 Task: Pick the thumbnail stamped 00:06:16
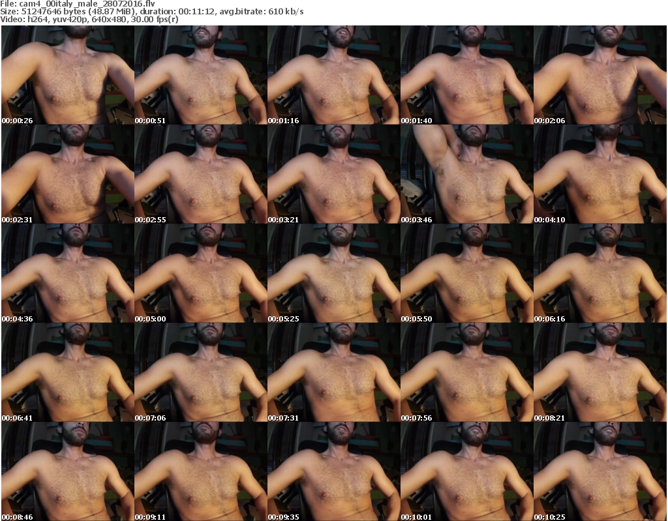tap(600, 273)
